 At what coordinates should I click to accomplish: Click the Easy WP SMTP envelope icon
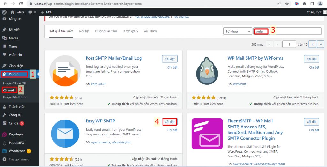(65, 134)
